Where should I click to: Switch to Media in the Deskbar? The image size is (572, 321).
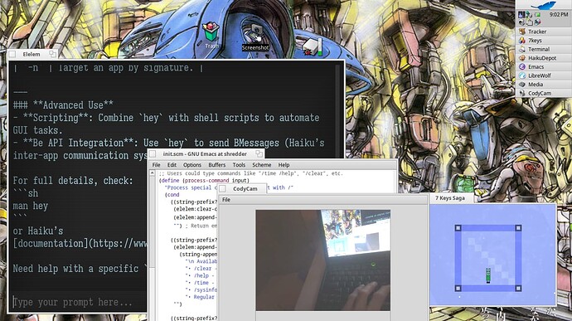[544, 85]
